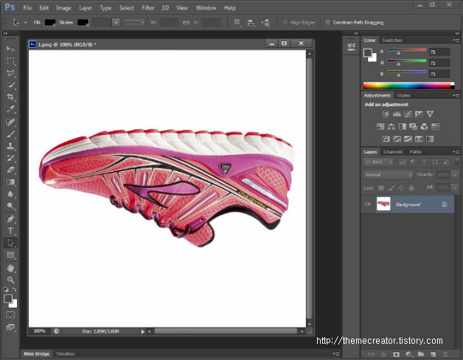Toggle lock image pixels
Screen dimensions: 463x360
(x=391, y=187)
